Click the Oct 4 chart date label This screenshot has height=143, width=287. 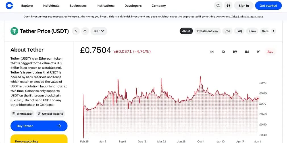click(201, 142)
